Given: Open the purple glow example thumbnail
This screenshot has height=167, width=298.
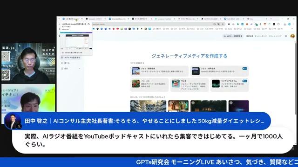Looking at the screenshot, I should pos(238,106).
